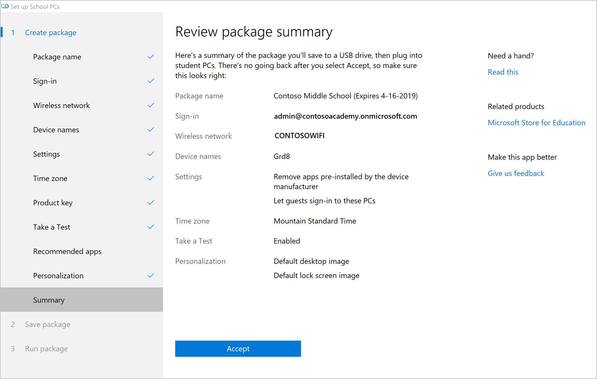Go to the Settings step in sidebar
597x379 pixels.
[x=47, y=154]
